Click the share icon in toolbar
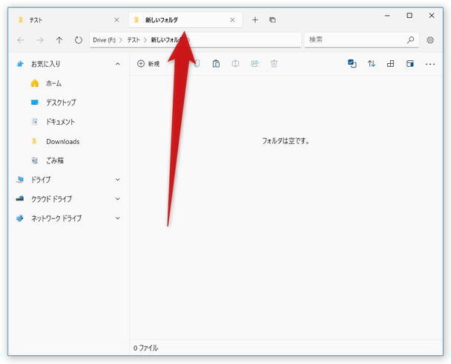Viewport: 451px width, 364px height. point(255,64)
